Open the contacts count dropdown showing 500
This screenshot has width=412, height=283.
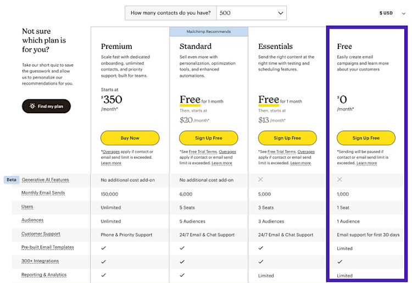tap(252, 13)
